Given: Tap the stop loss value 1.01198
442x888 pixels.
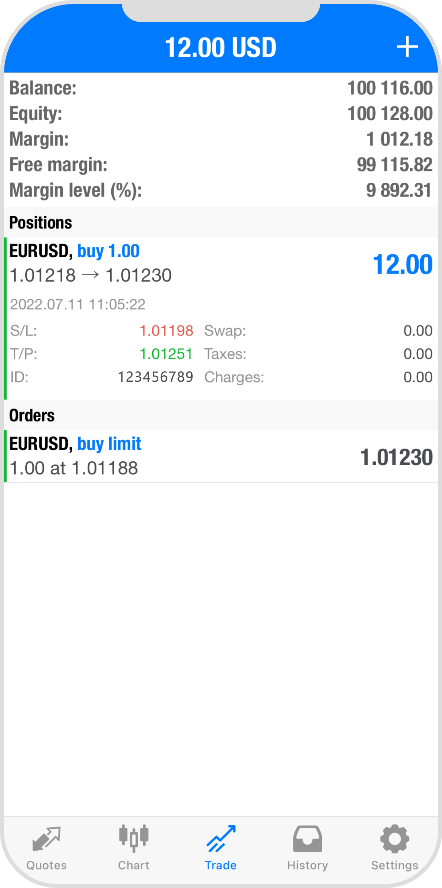Looking at the screenshot, I should pos(166,331).
